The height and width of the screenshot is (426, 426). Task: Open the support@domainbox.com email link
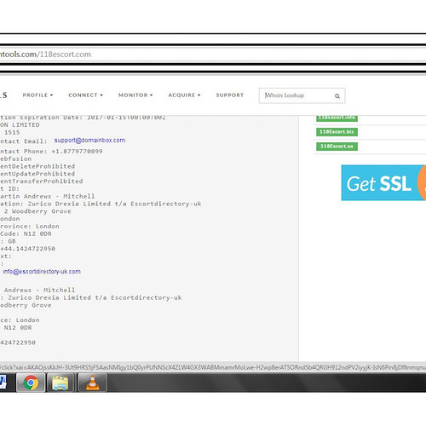tap(89, 141)
